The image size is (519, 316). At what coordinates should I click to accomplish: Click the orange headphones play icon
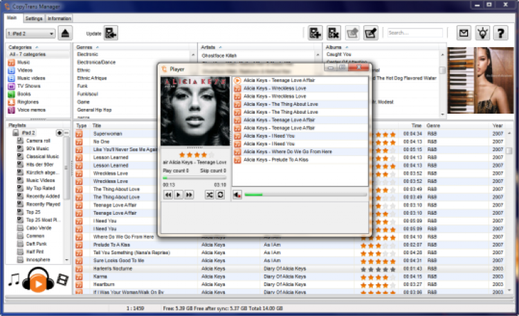(x=38, y=280)
